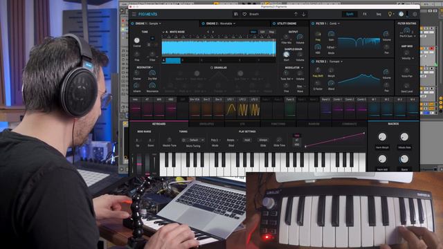Select the Envelopes modulation tab
The image size is (443, 249).
click(x=206, y=124)
